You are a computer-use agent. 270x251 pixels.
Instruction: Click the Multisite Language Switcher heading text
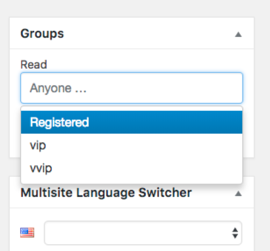coord(106,193)
